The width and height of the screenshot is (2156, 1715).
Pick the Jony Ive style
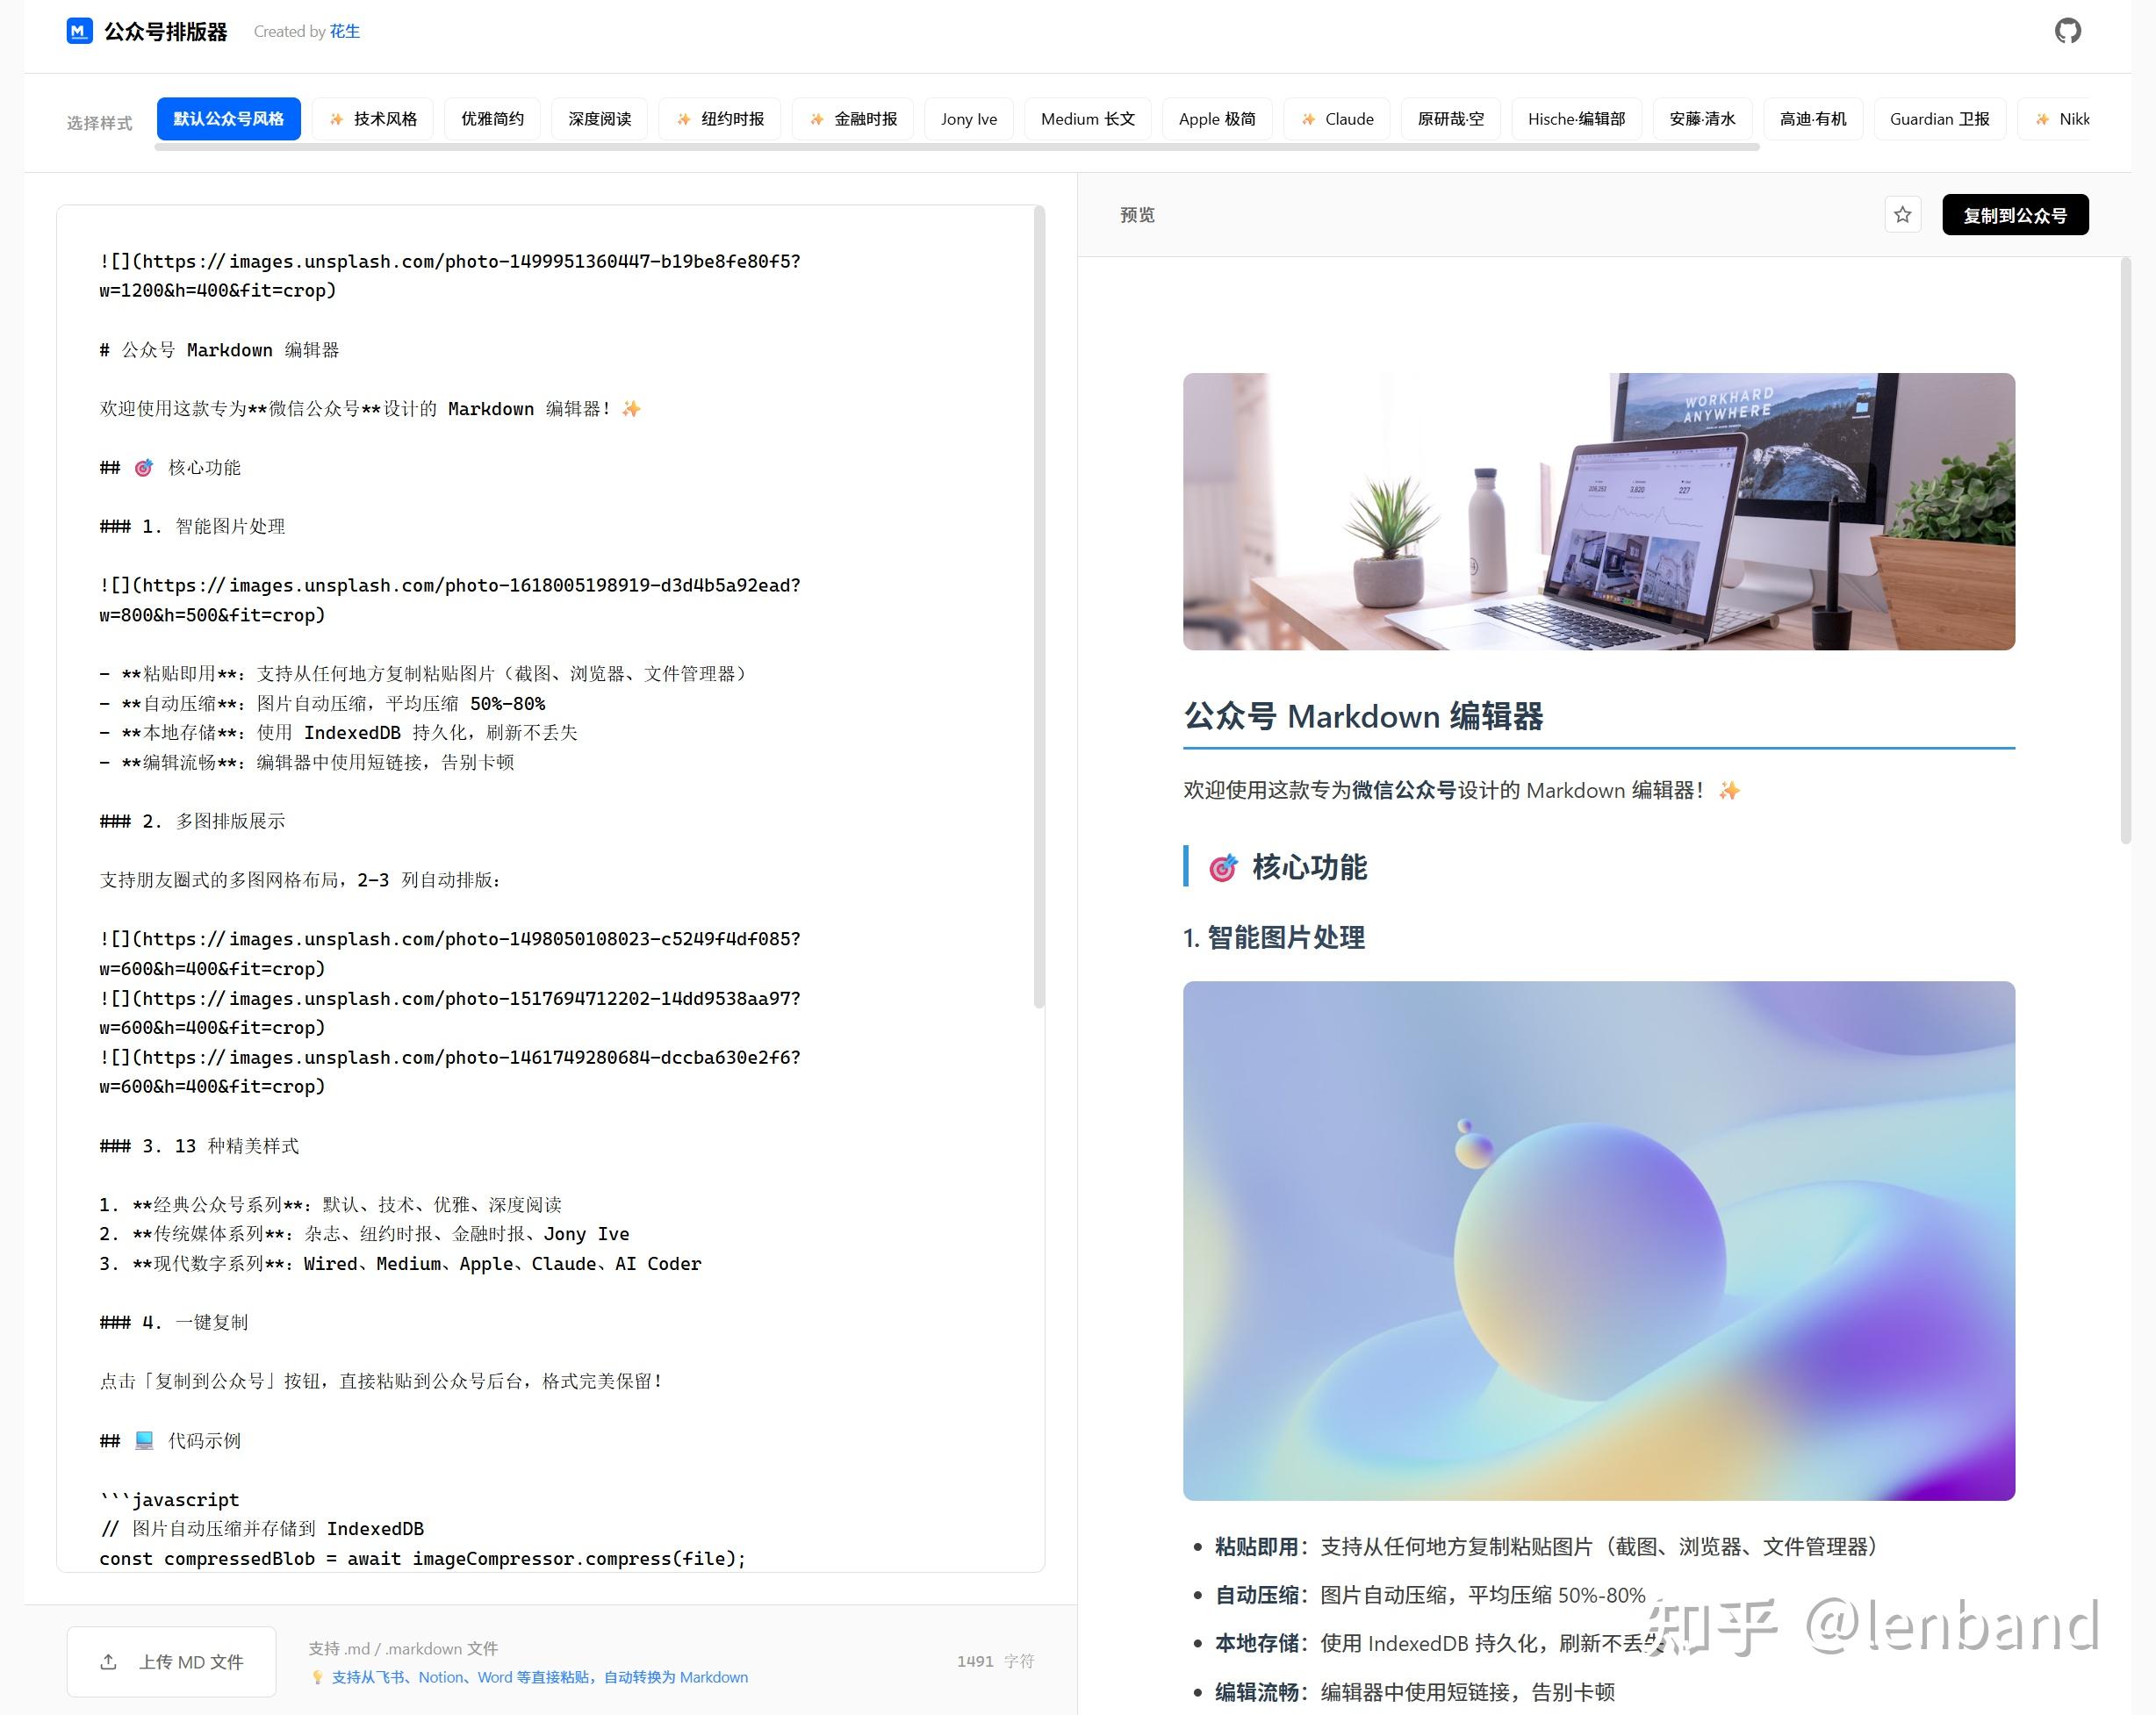(x=968, y=119)
